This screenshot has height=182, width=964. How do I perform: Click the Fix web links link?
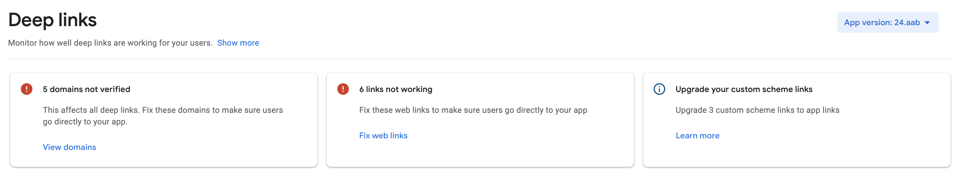(x=383, y=135)
